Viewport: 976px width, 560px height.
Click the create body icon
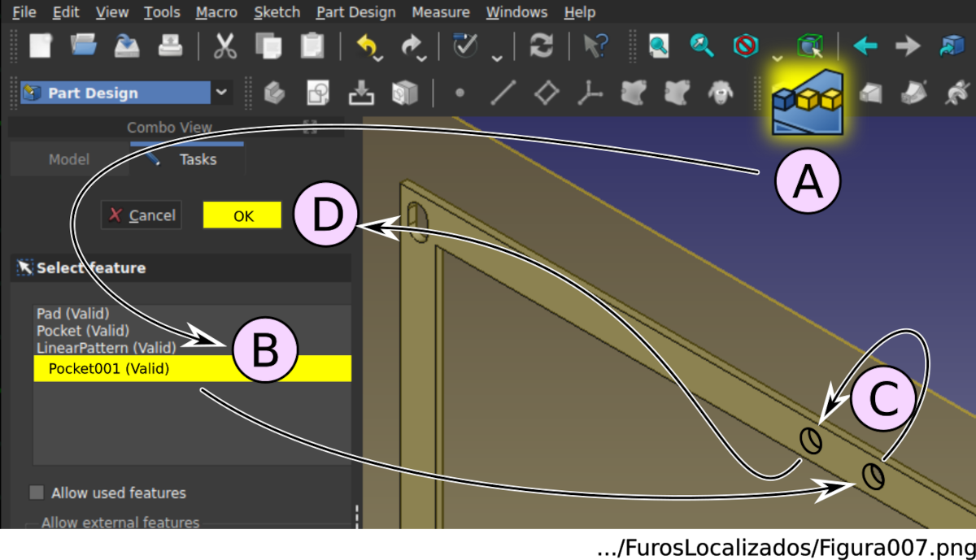(x=275, y=93)
